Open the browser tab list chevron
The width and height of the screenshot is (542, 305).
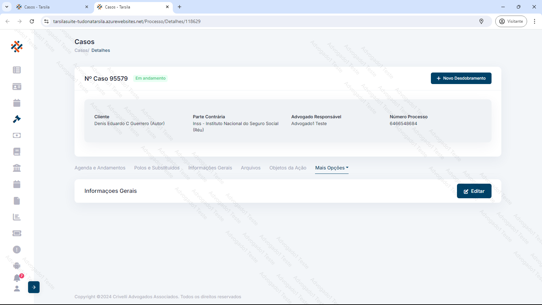[x=7, y=7]
